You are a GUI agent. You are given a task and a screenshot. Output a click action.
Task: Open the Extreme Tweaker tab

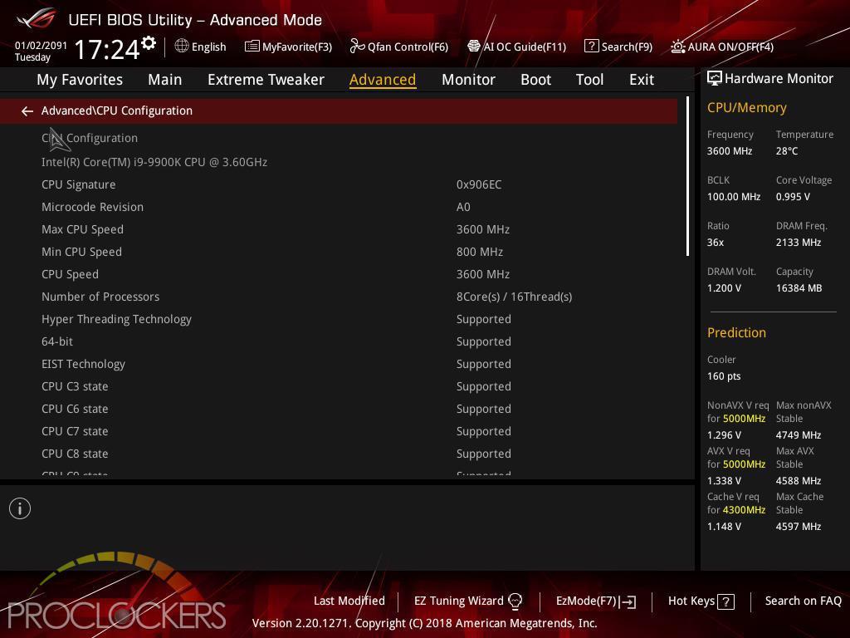266,80
